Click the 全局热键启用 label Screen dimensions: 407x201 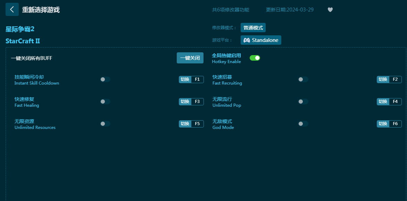226,55
